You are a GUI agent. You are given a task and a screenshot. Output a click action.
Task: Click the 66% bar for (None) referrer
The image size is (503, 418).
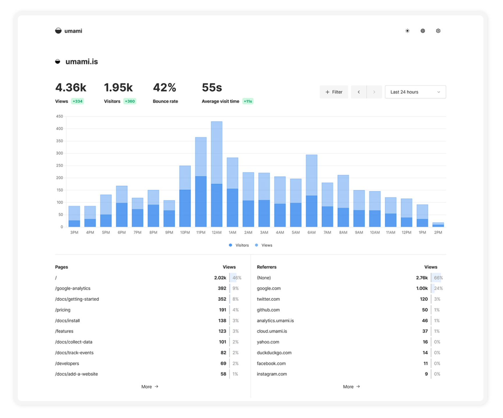(x=438, y=278)
